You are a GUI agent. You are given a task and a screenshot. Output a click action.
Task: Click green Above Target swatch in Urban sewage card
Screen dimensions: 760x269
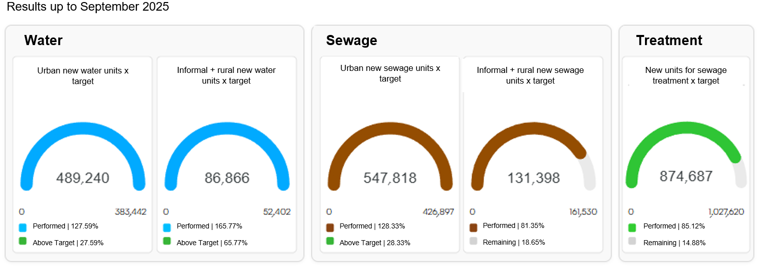pos(330,242)
